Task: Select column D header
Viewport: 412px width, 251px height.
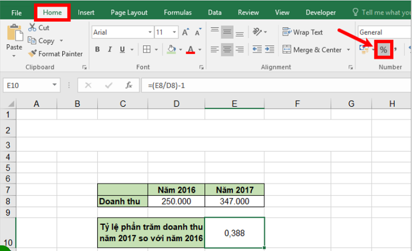Action: 176,103
